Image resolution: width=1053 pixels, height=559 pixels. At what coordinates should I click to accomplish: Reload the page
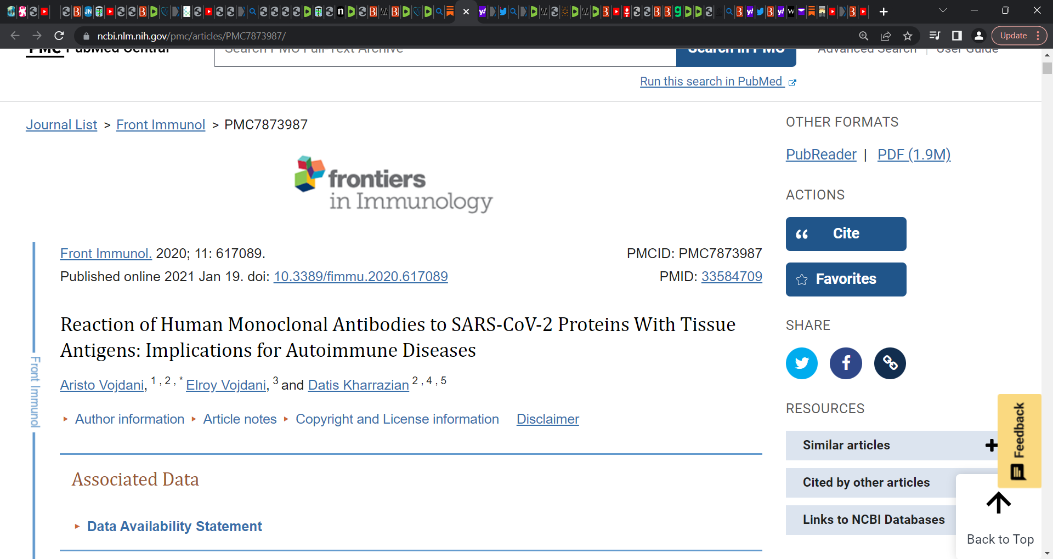coord(59,36)
